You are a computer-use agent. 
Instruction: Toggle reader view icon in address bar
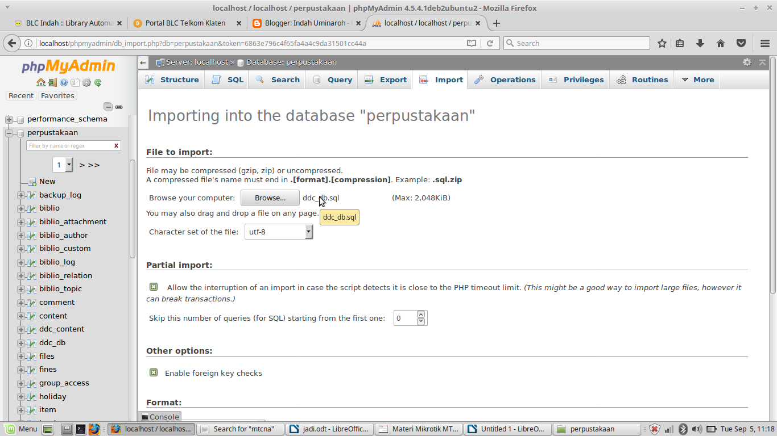(472, 43)
